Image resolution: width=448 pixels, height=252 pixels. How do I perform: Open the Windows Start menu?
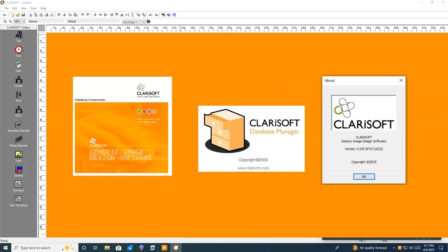click(x=5, y=247)
